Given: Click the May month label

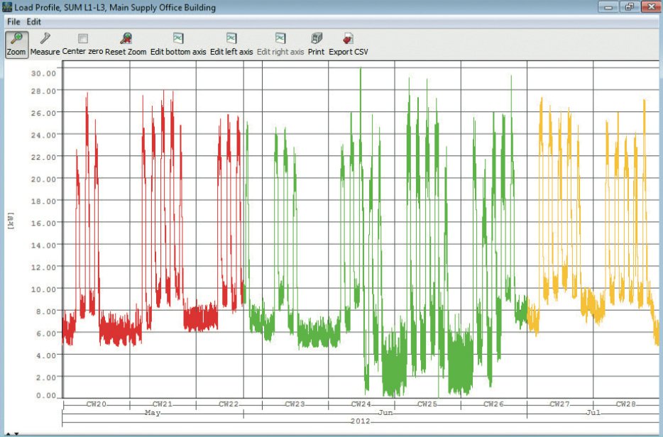Looking at the screenshot, I should 153,412.
